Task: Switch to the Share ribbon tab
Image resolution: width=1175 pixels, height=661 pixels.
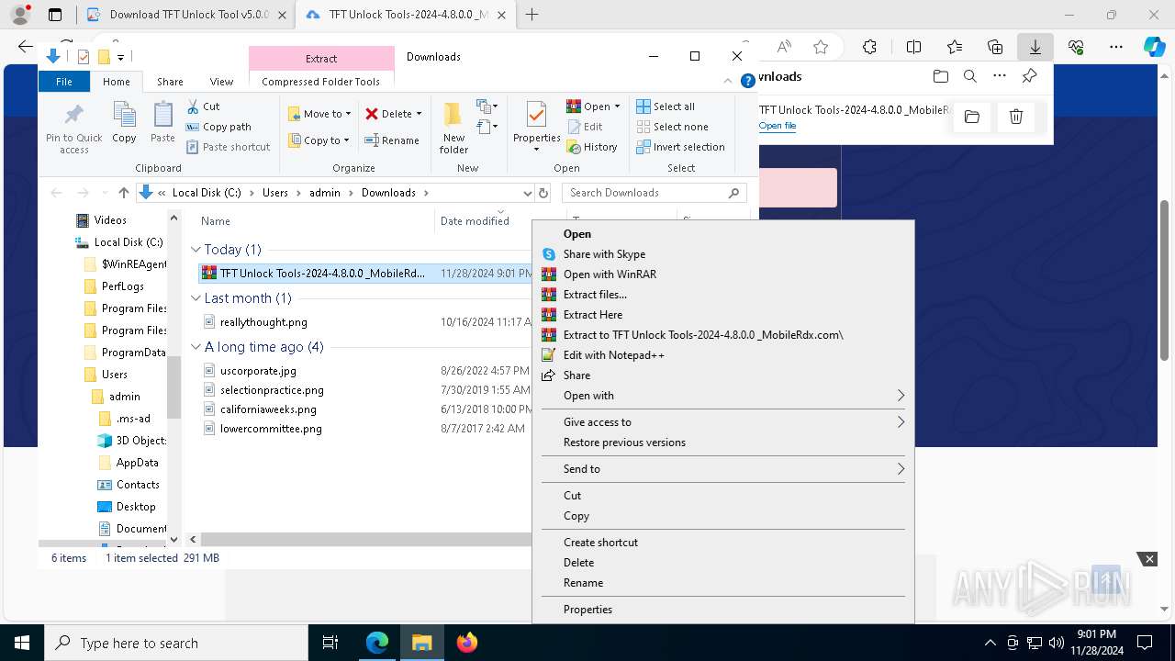Action: pos(170,82)
